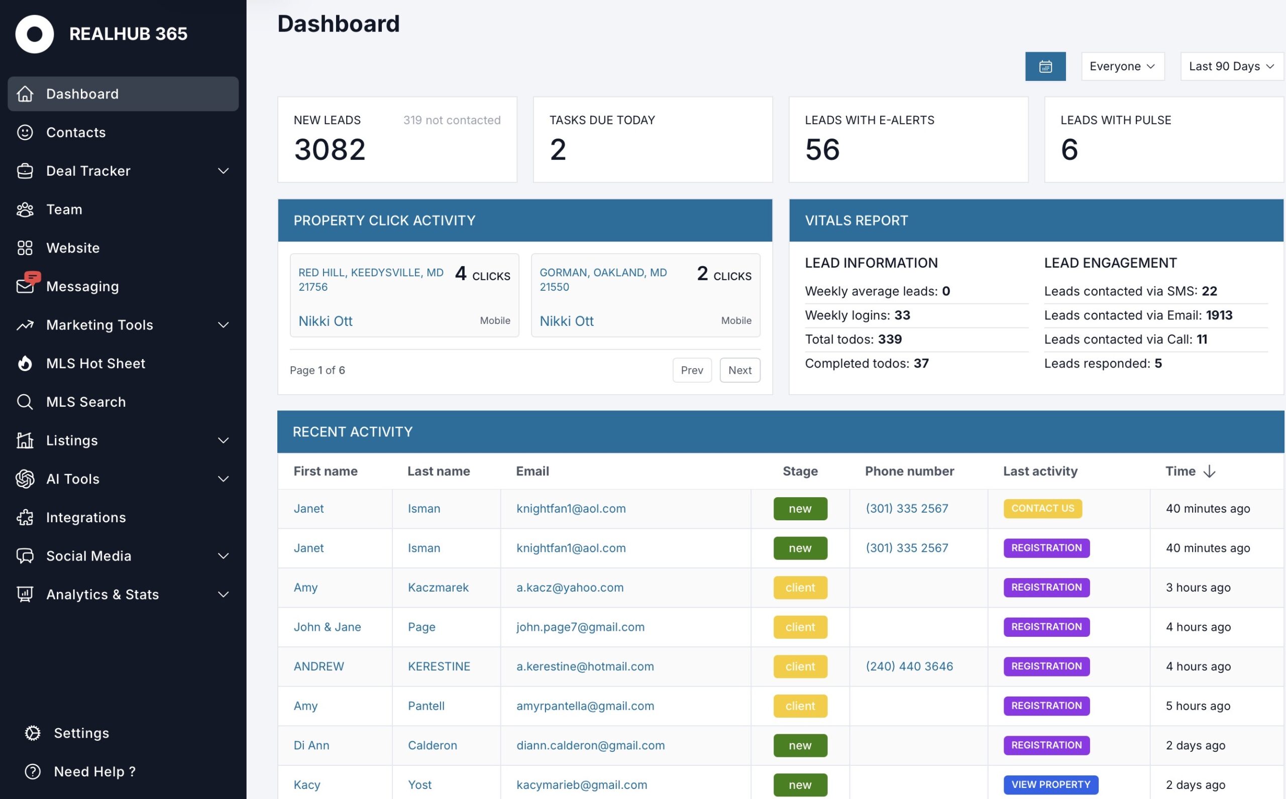Click the MLS Search magnifier icon

tap(25, 402)
